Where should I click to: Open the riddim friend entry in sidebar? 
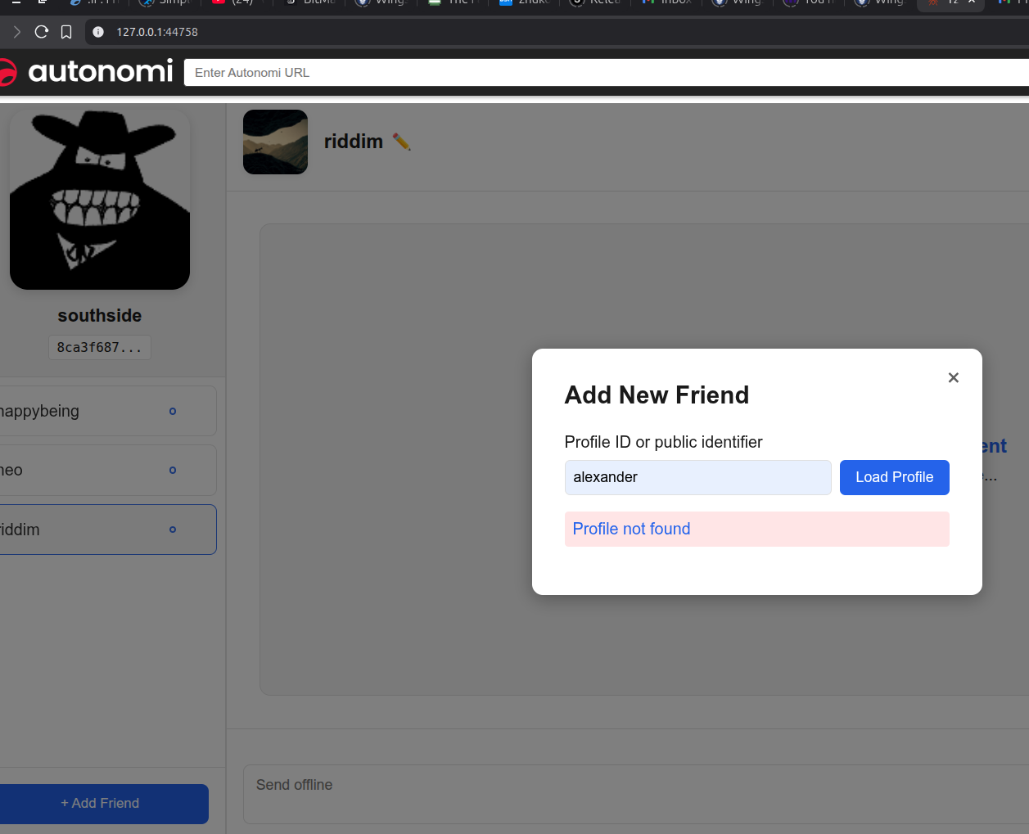point(106,530)
